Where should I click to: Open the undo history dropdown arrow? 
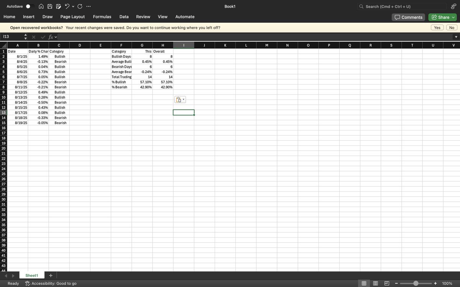73,7
